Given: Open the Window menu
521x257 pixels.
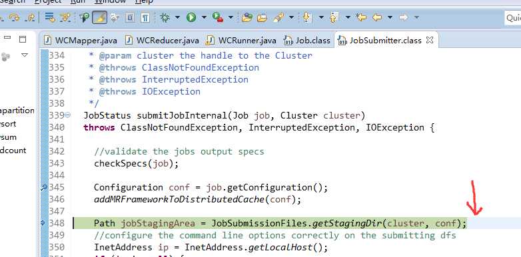Looking at the screenshot, I should (110, 1).
